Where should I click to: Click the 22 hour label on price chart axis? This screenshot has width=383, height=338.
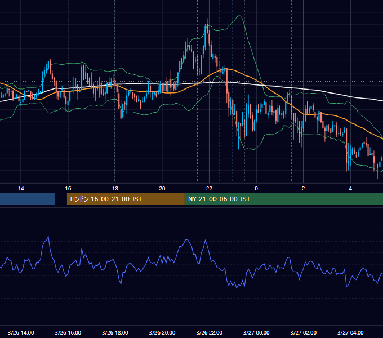[x=209, y=189]
